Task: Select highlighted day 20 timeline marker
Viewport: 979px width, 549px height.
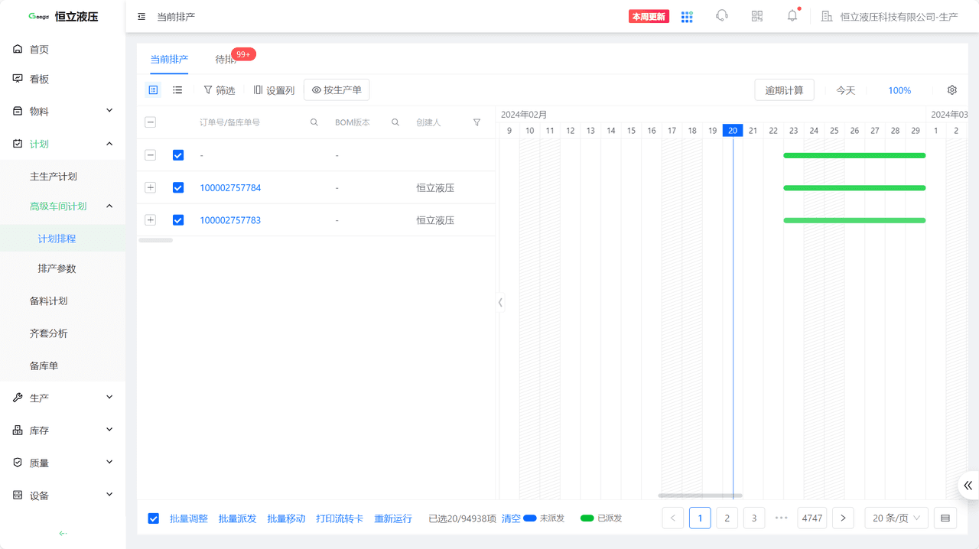Action: coord(733,131)
